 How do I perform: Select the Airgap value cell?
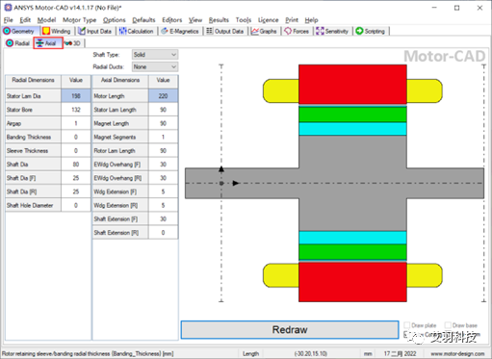(76, 123)
